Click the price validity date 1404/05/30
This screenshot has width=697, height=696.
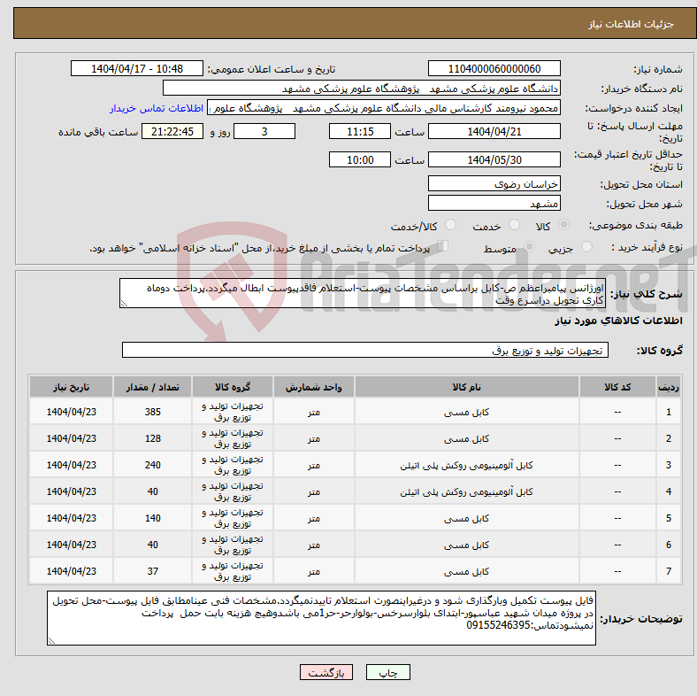tap(494, 159)
